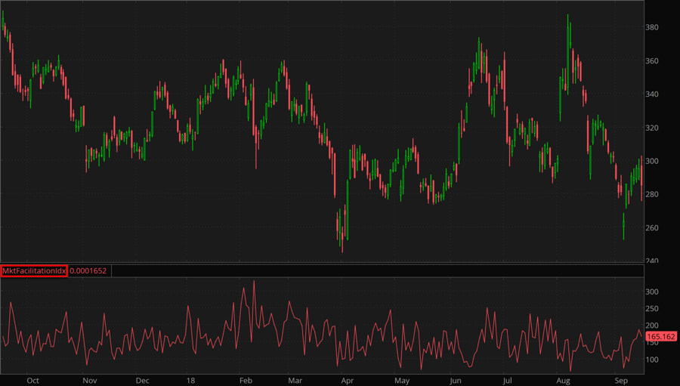The width and height of the screenshot is (680, 386).
Task: Click the Sep label on time axis
Action: click(621, 380)
